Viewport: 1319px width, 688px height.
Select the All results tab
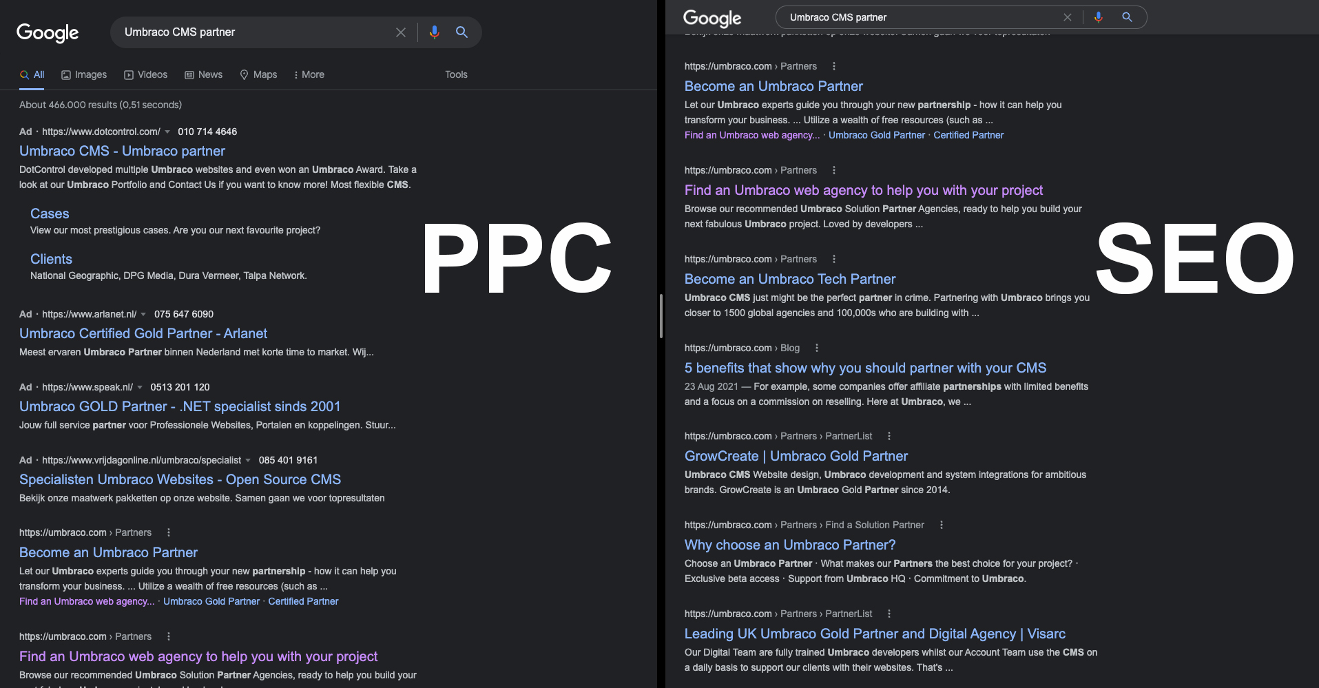pyautogui.click(x=32, y=74)
